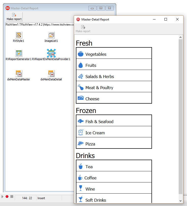The width and height of the screenshot is (187, 206).
Task: Click the Wine glass icon
Action: coord(80,188)
